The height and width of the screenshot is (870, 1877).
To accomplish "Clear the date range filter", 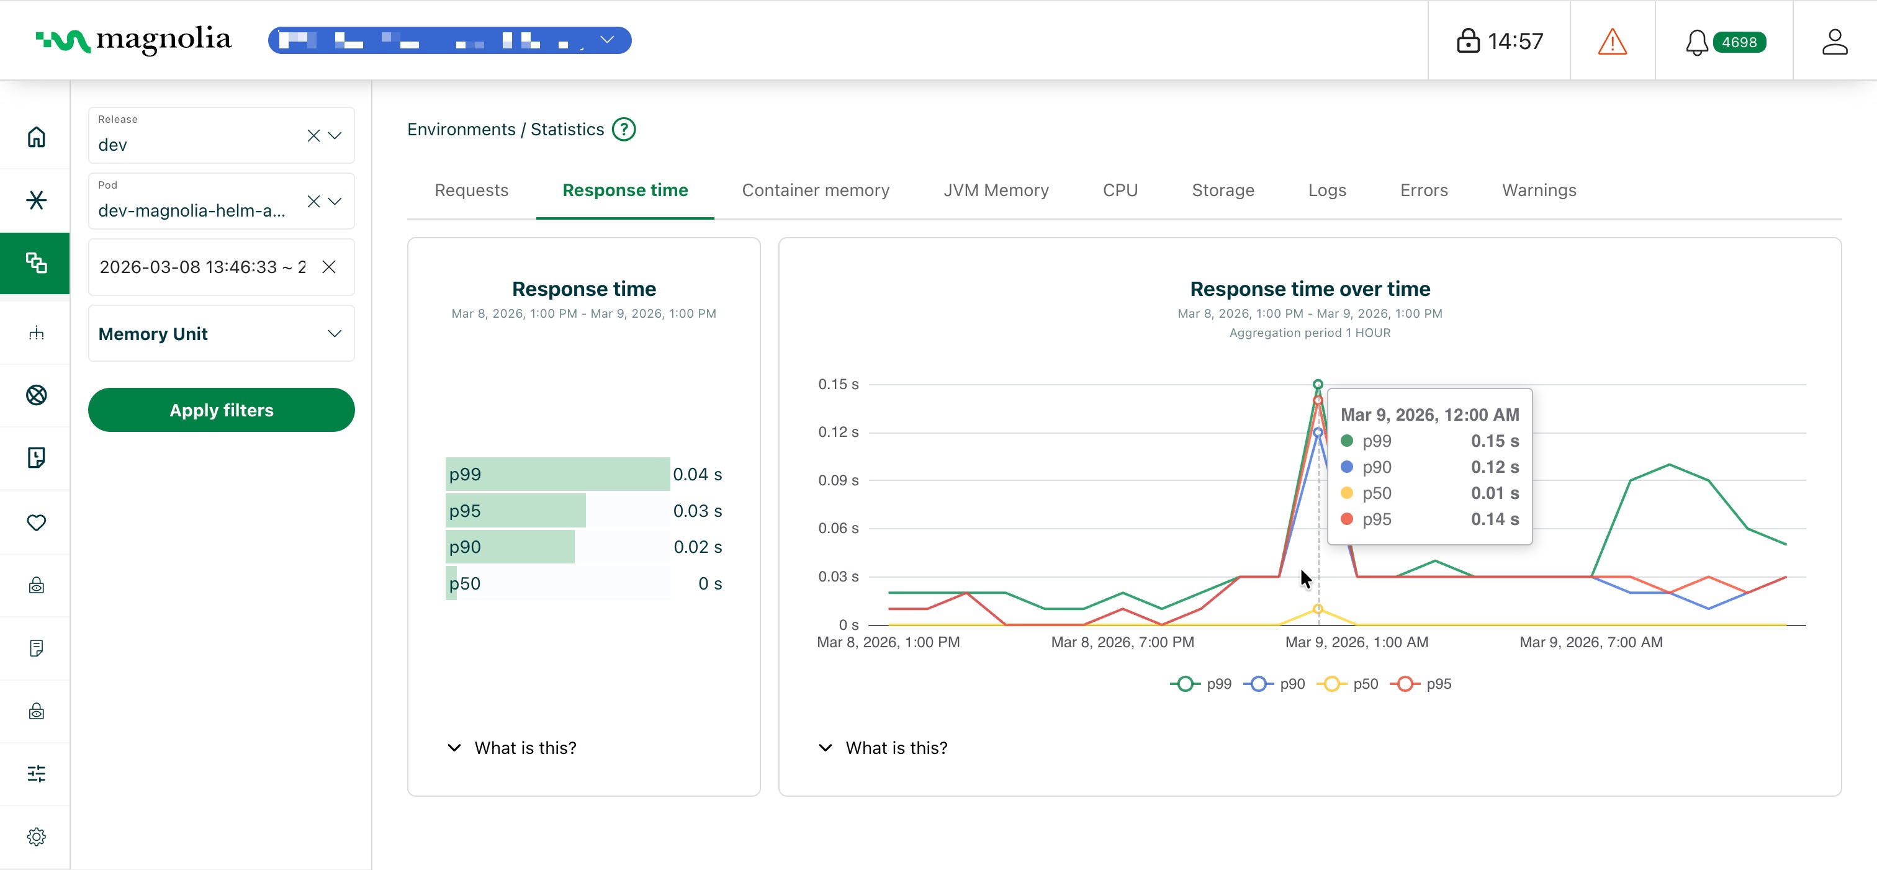I will [330, 267].
